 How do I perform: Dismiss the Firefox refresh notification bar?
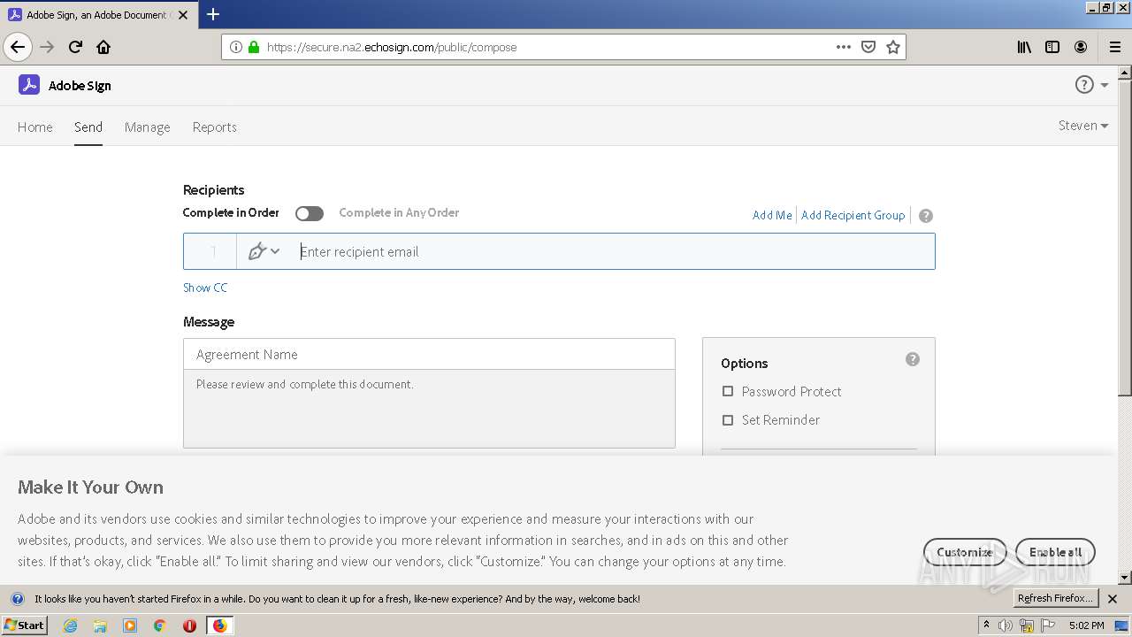[1113, 599]
